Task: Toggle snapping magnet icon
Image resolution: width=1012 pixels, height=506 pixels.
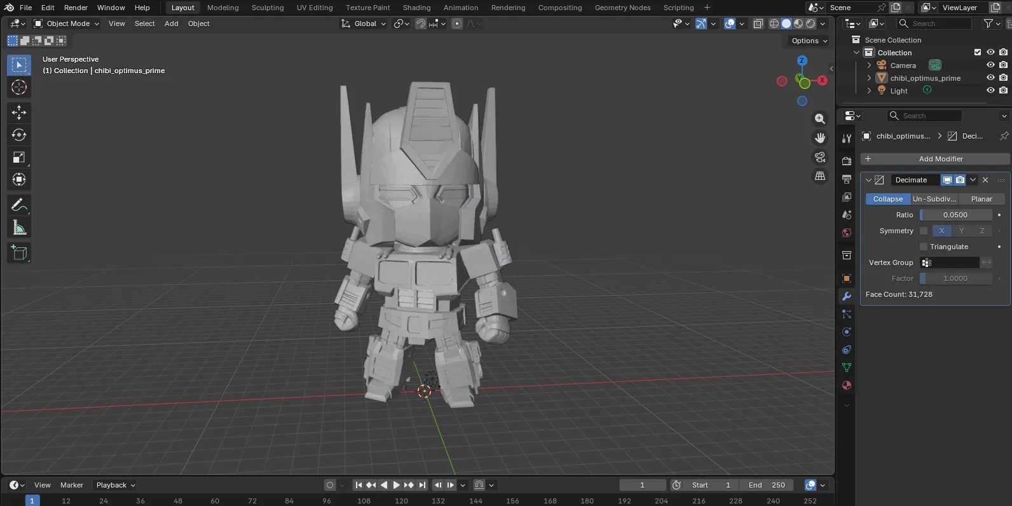Action: click(x=420, y=24)
